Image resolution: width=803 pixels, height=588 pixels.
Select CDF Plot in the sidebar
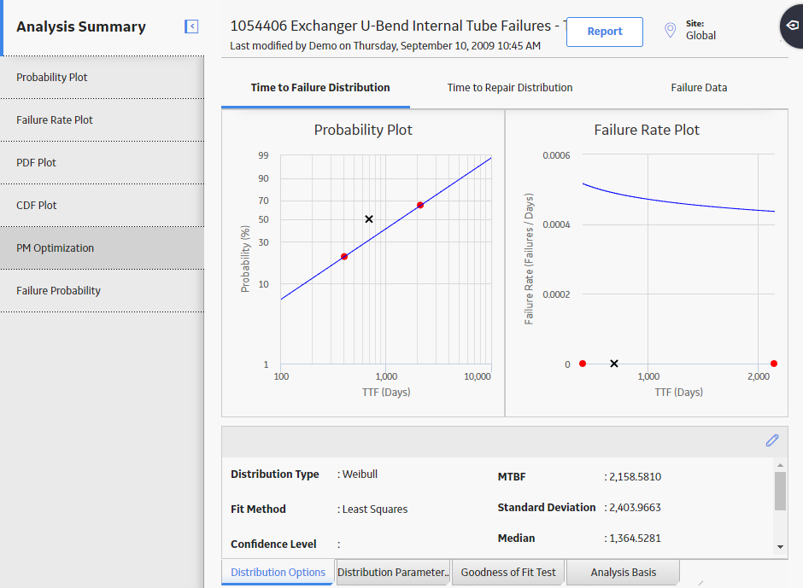click(x=102, y=205)
